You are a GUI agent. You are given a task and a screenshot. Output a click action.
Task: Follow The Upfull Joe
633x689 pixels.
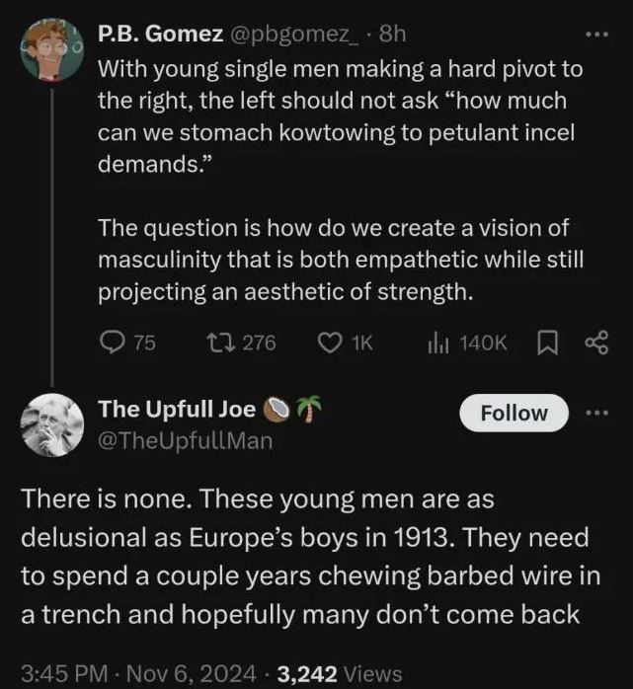point(514,413)
